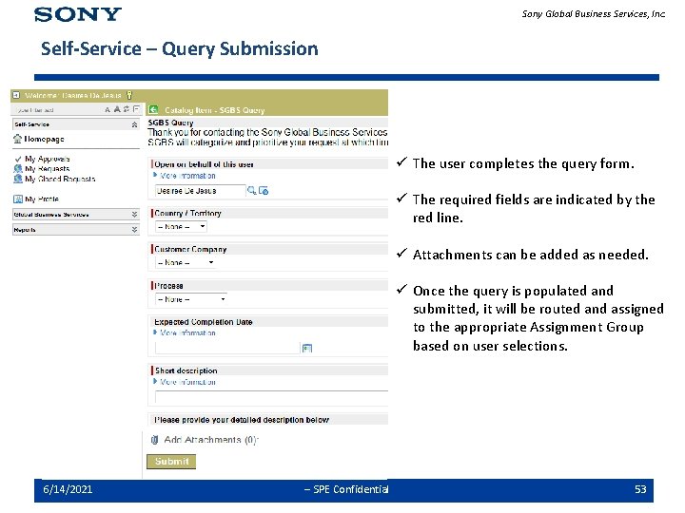
Task: Open My Profile in the sidebar
Action: click(x=42, y=199)
